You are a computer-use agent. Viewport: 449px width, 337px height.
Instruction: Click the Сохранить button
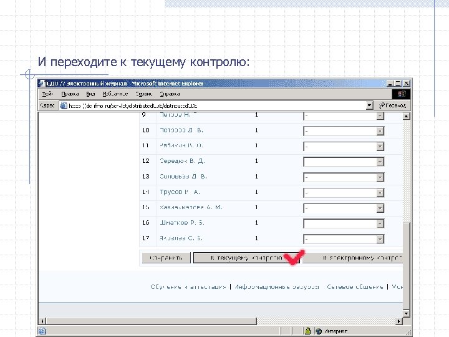click(167, 258)
